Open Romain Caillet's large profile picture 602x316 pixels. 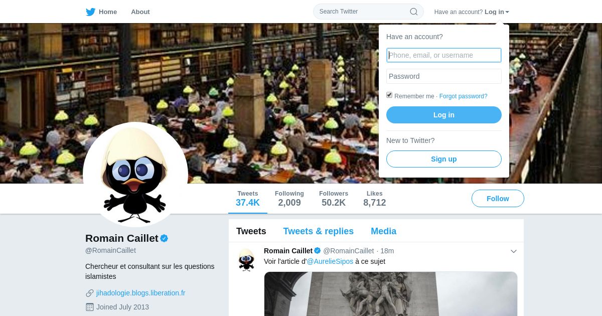click(x=135, y=175)
